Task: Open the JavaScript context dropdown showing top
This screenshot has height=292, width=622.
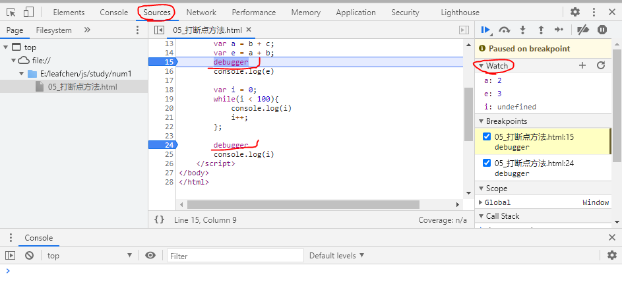Action: point(89,256)
